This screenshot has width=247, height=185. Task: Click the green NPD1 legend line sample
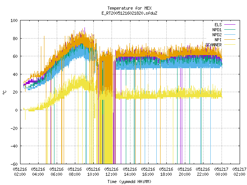point(230,30)
